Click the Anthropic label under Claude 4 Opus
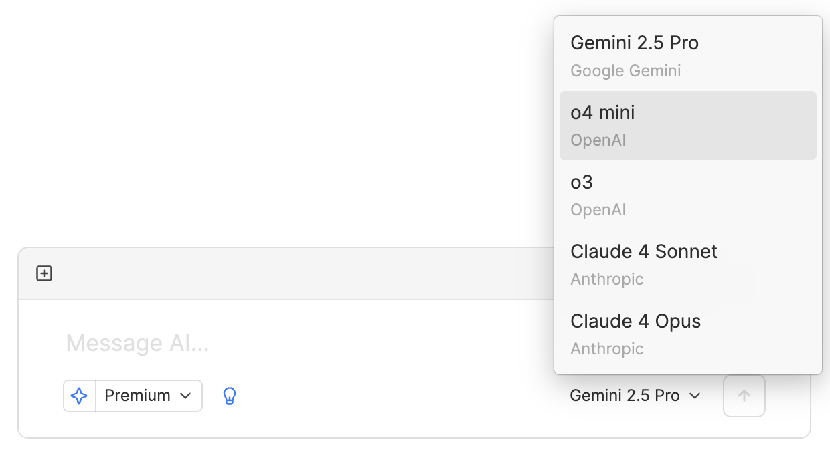Screen dimensions: 830x460 (x=606, y=349)
